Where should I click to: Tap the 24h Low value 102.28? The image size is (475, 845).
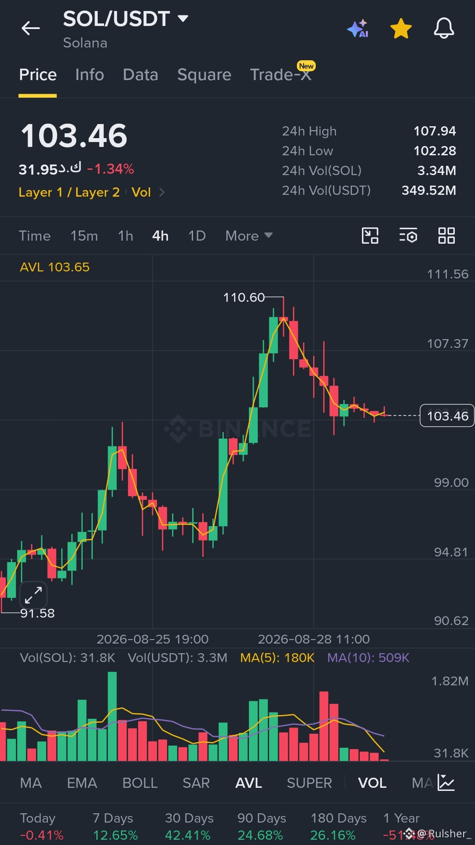(x=435, y=151)
